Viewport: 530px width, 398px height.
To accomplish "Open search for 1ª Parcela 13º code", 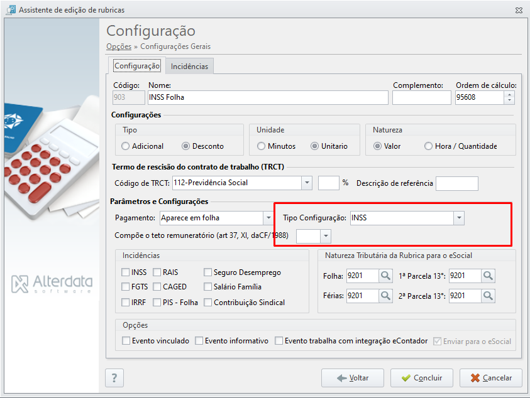I will coord(488,276).
